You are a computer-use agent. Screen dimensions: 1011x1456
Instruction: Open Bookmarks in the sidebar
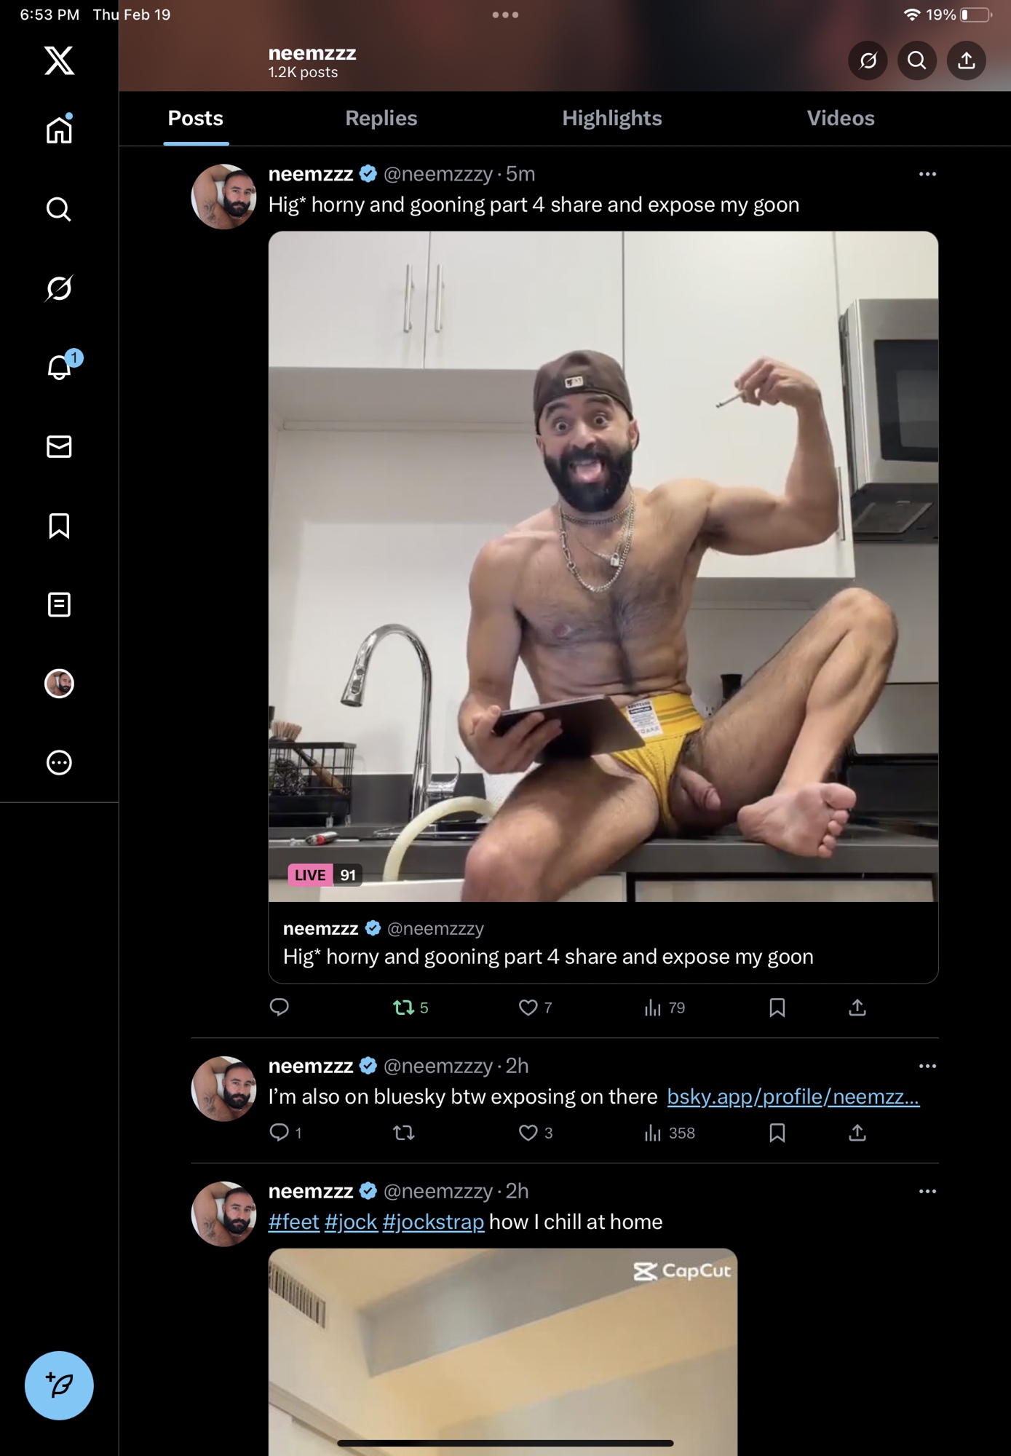coord(59,526)
